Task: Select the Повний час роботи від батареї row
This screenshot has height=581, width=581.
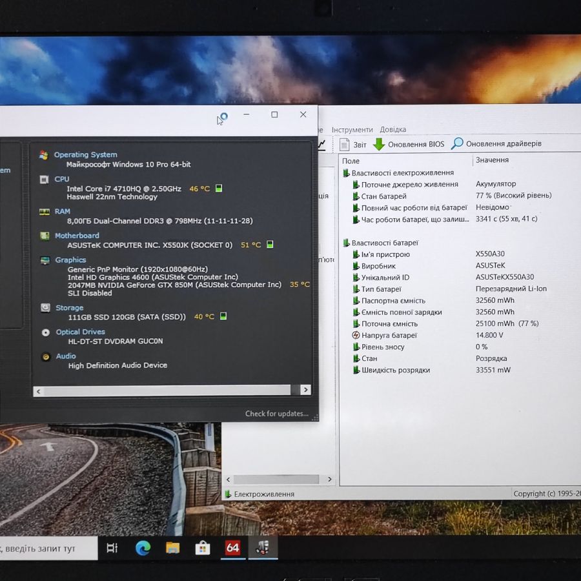Action: pos(410,208)
